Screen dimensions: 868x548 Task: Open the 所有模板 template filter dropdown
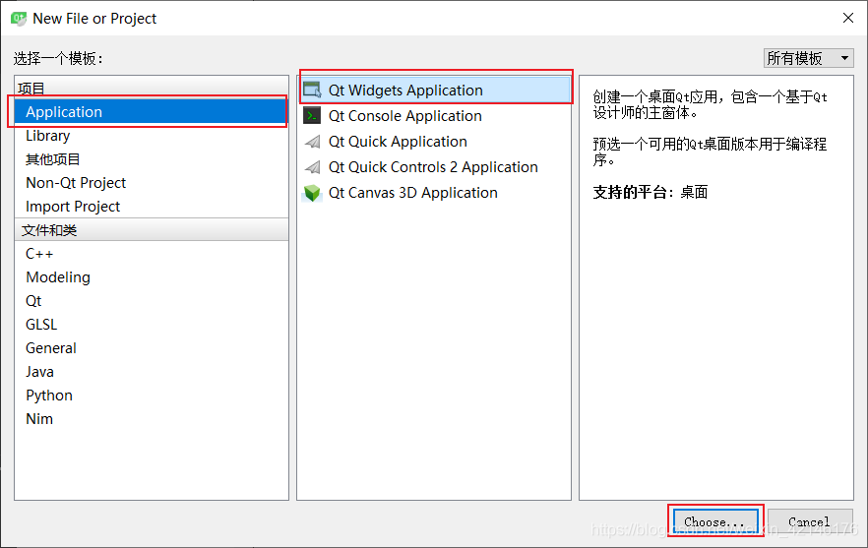(x=808, y=58)
